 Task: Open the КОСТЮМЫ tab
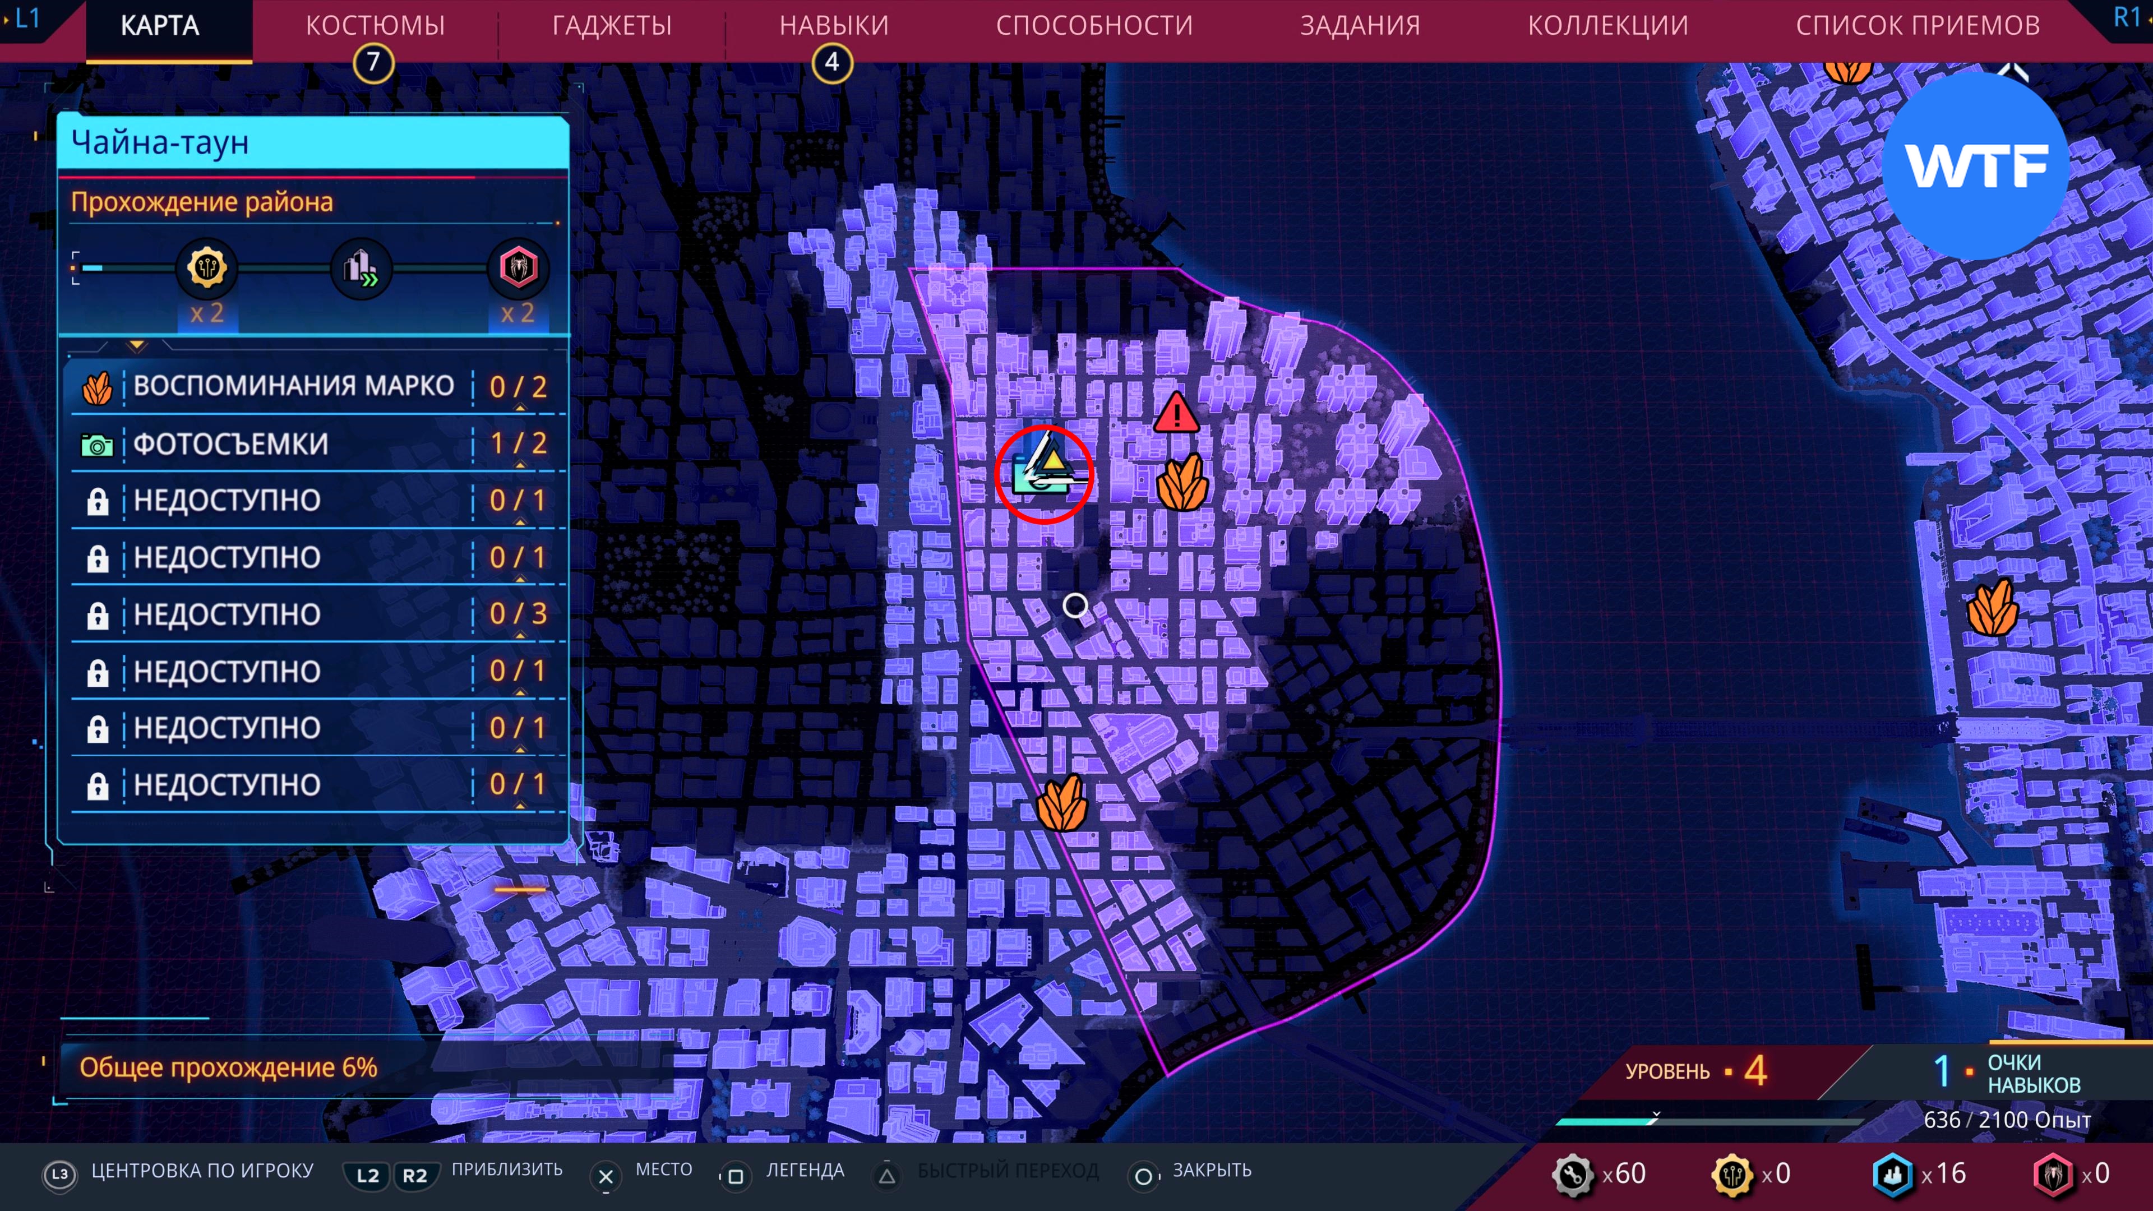point(375,25)
